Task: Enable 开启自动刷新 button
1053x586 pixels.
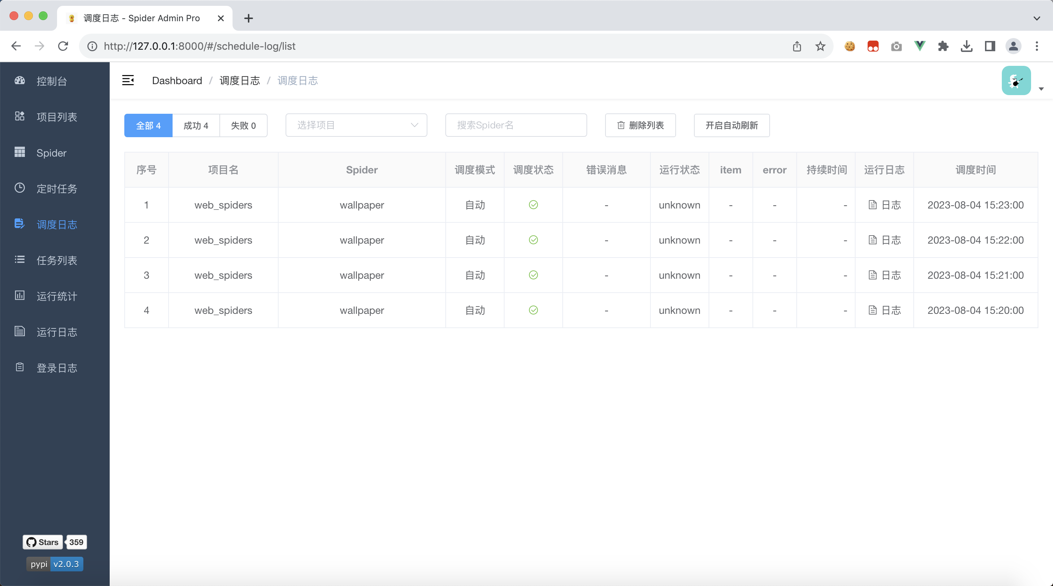Action: 731,125
